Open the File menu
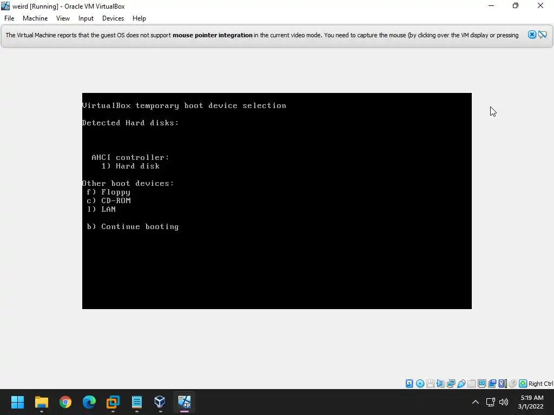 coord(9,18)
